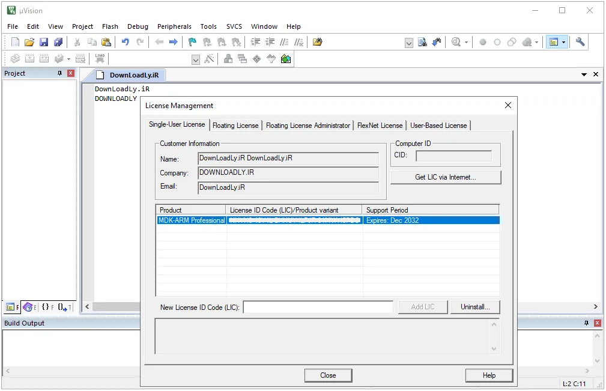This screenshot has width=606, height=391.
Task: Switch to Floating License Administrator tab
Action: pos(308,126)
